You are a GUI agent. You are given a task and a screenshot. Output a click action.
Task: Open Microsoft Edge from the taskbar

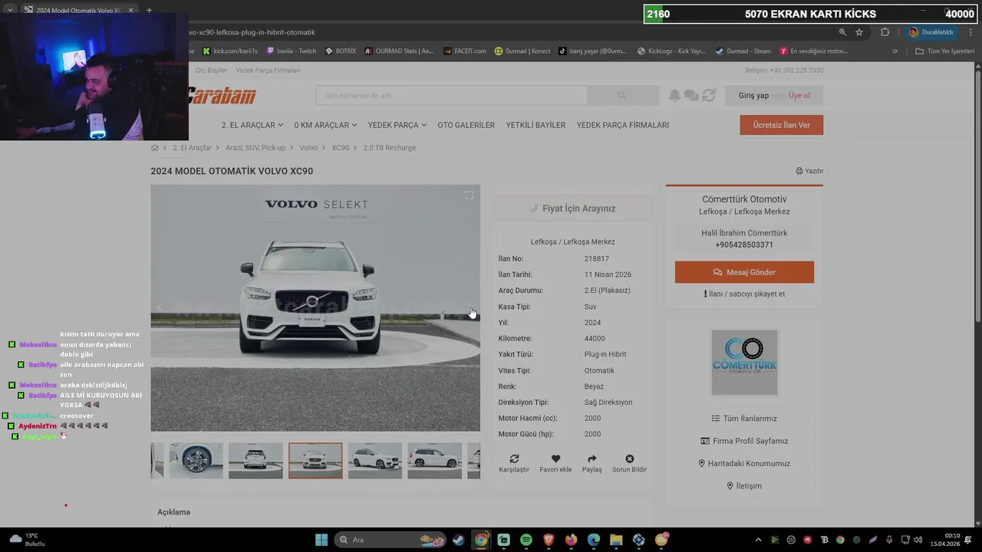594,540
